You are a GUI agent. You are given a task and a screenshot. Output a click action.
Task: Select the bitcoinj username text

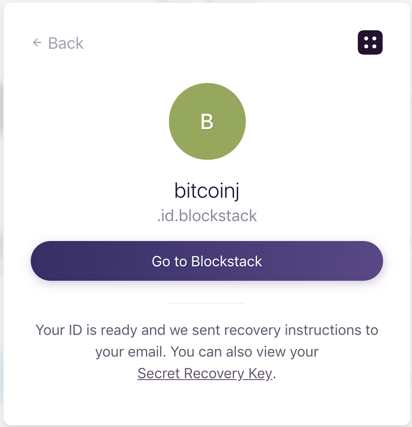coord(207,190)
